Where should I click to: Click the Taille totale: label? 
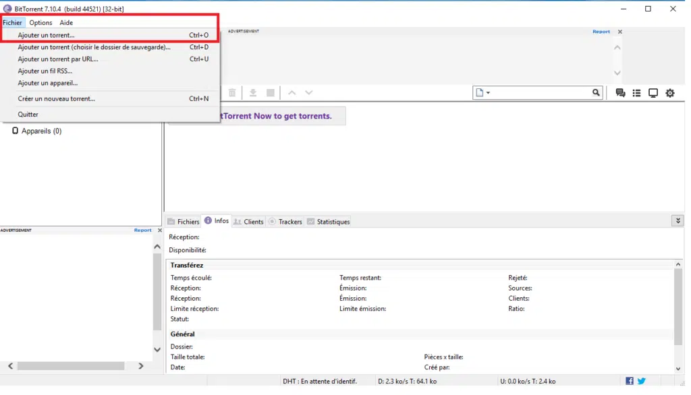(x=188, y=357)
